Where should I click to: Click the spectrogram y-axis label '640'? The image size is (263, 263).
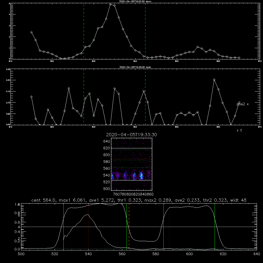coord(107,141)
